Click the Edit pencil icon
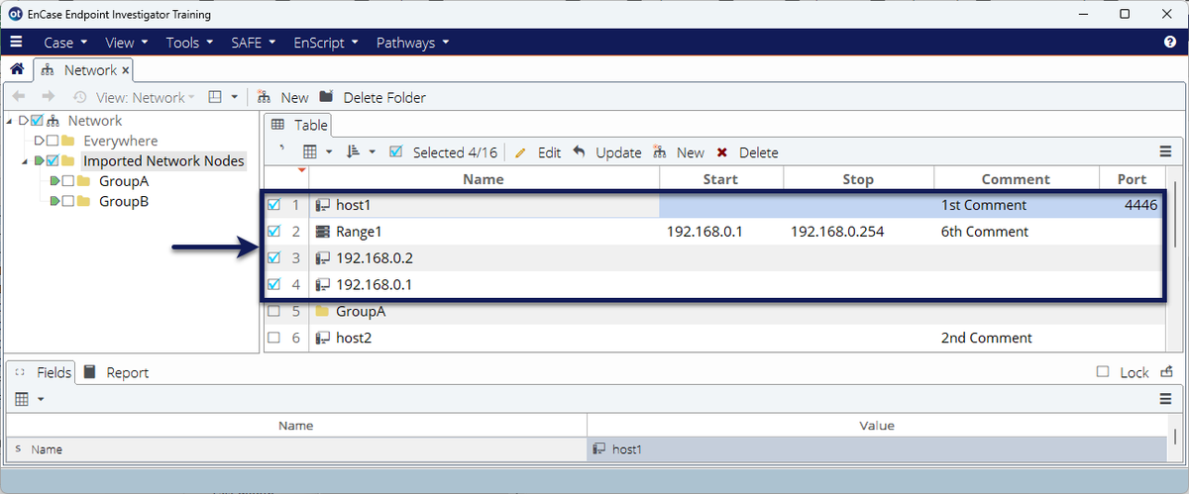1189x494 pixels. [x=520, y=152]
